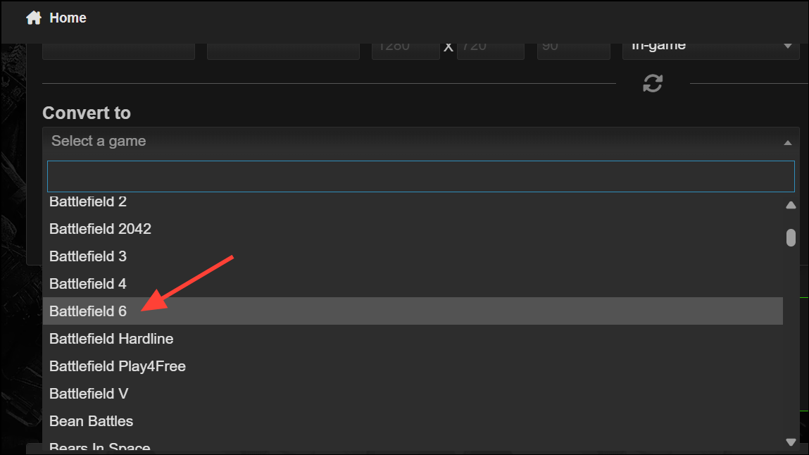Pick Battlefield 3 from the game list
809x455 pixels.
[x=412, y=256]
